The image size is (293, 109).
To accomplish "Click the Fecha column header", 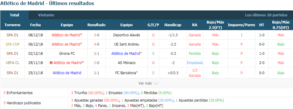I will click(x=35, y=25).
